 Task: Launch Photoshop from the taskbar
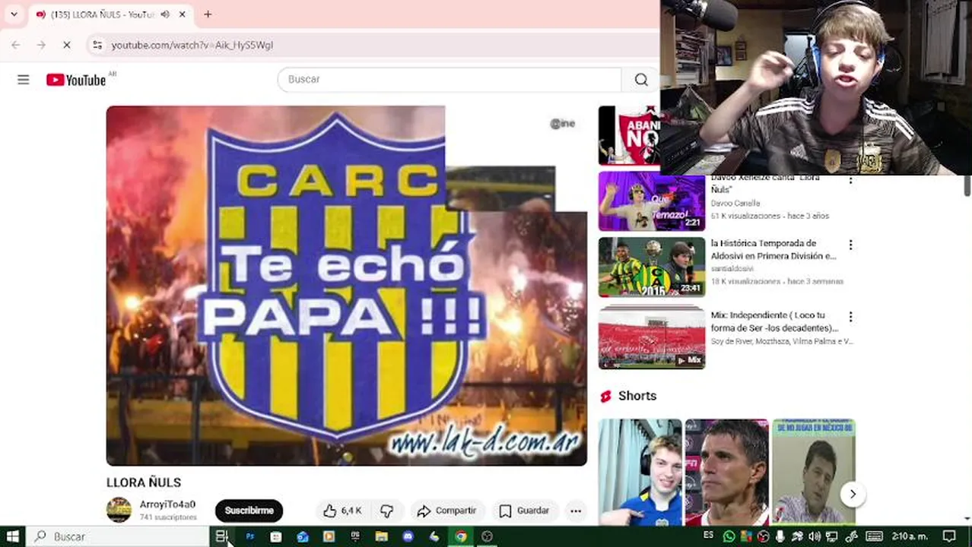249,536
